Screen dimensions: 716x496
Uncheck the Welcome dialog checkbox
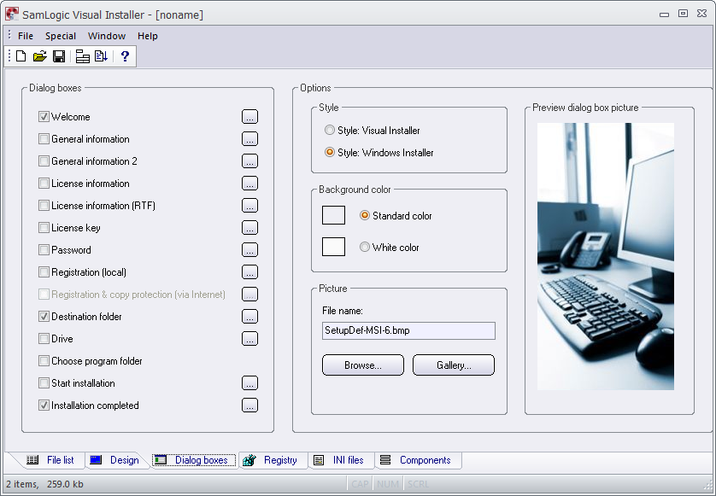coord(44,117)
